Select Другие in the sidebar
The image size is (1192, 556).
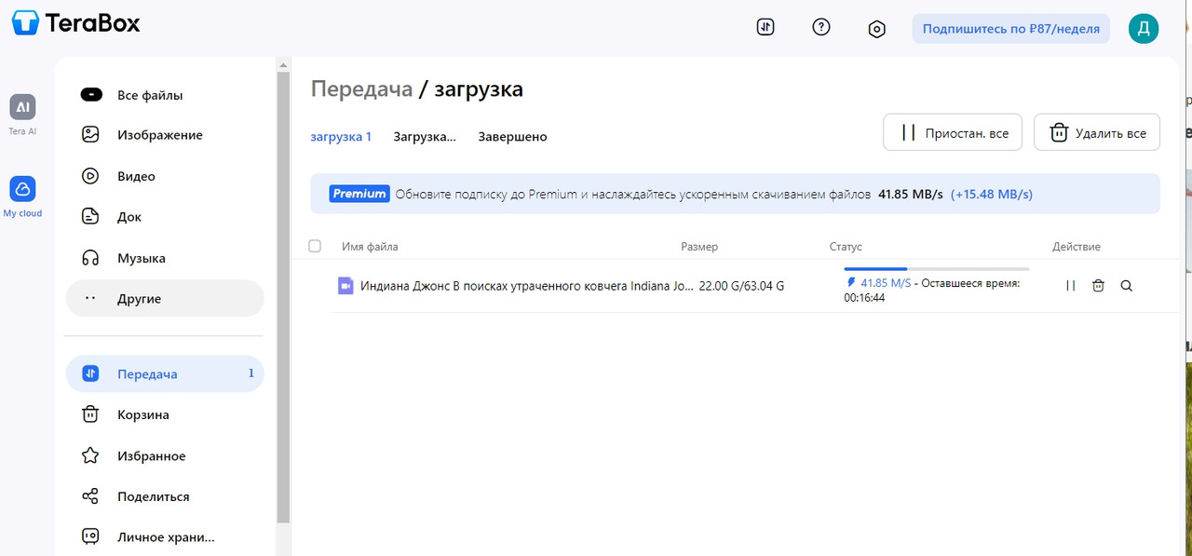pos(165,298)
